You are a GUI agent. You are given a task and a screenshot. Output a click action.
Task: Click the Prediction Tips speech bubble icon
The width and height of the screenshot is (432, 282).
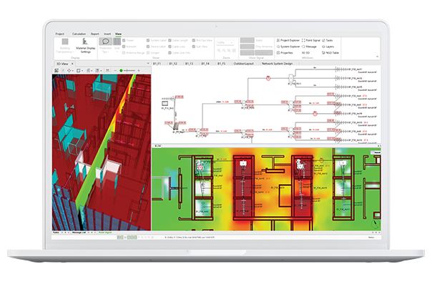(106, 42)
